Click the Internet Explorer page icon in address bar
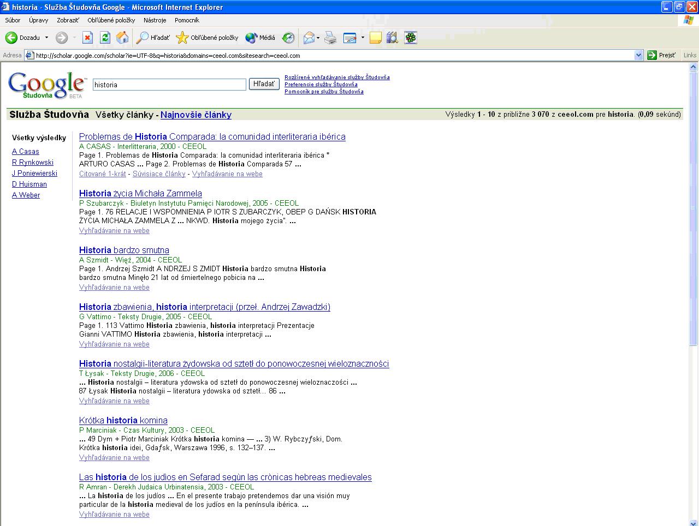Screen dimensions: 699x526 coord(30,55)
